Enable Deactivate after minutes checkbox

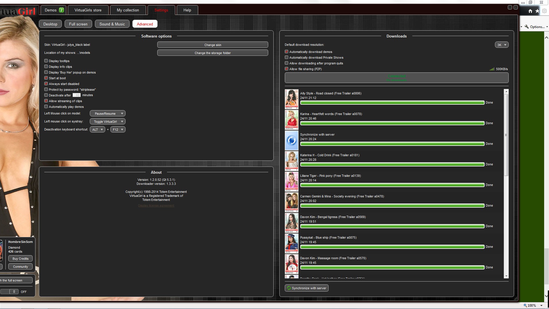tap(46, 95)
